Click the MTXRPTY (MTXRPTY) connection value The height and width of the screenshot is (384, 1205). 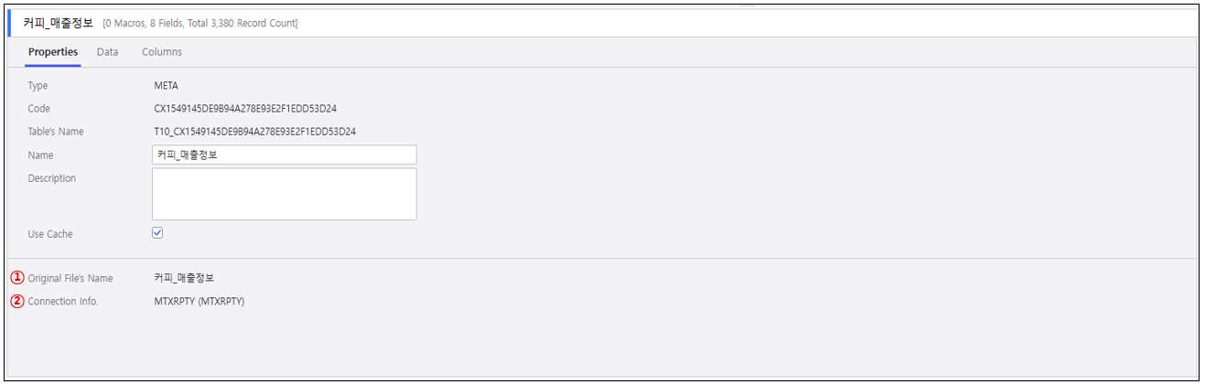199,302
